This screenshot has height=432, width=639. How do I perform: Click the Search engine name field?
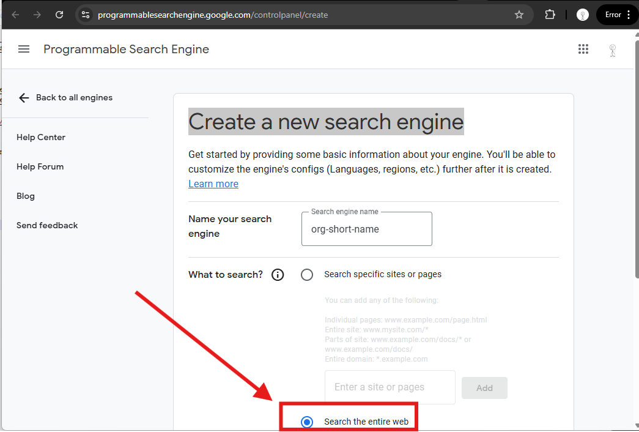click(366, 229)
